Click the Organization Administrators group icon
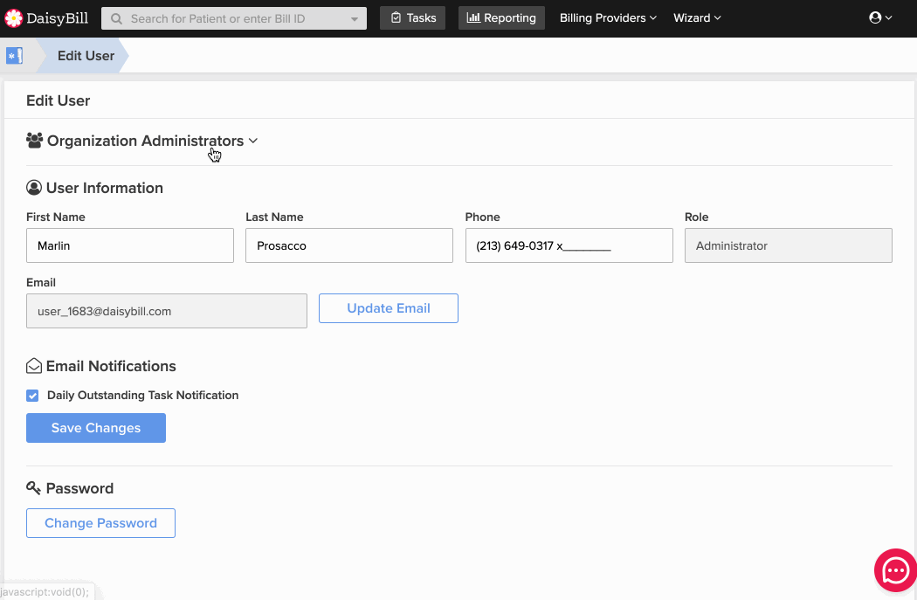 [35, 141]
